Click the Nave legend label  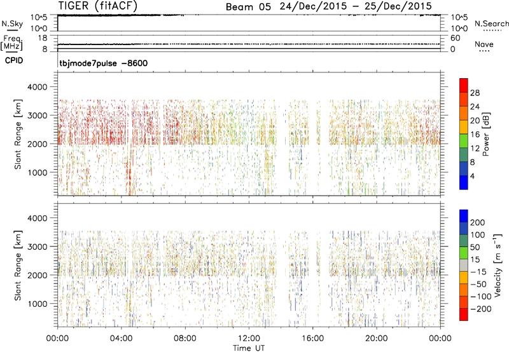coord(484,44)
